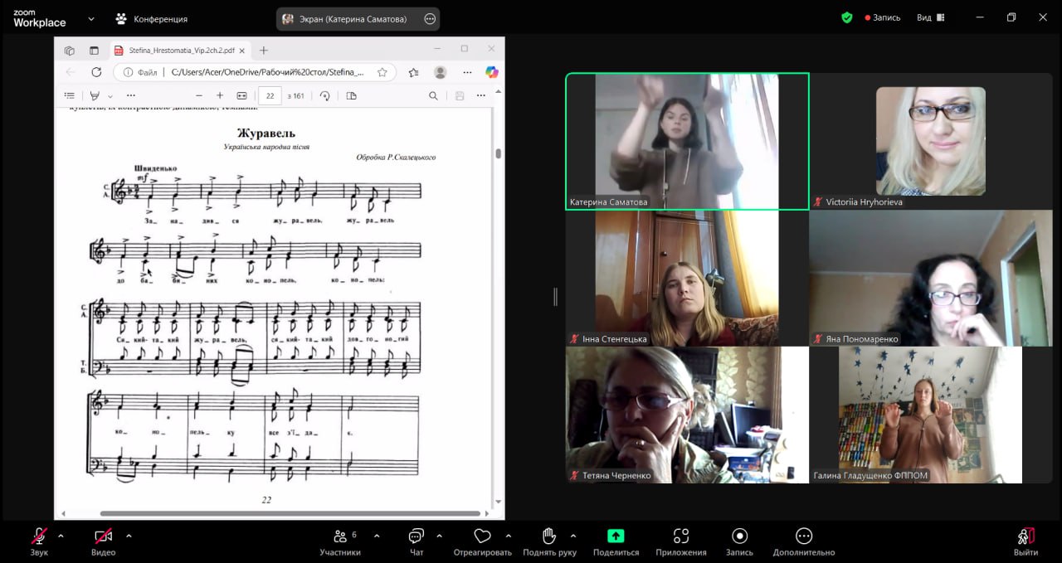Open tab actions menu icon in browser
Viewport: 1062px width, 563px height.
[94, 50]
